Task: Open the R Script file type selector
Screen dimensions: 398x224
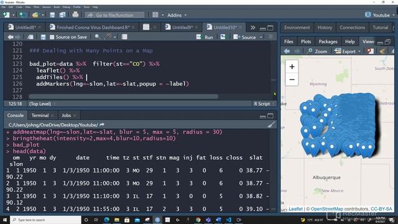Action: click(264, 104)
